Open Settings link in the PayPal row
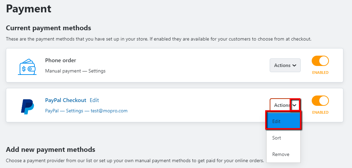352x168 pixels. point(74,111)
